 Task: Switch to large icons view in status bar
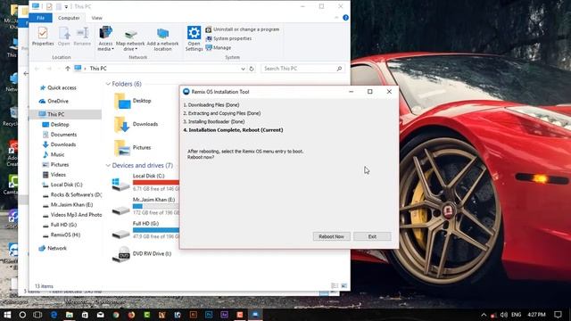[x=343, y=286]
